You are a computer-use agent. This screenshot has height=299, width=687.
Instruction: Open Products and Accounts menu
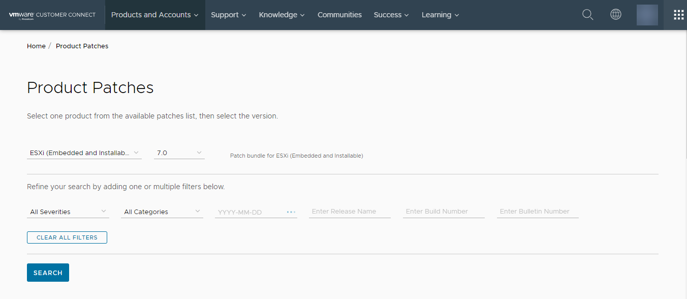(x=155, y=15)
